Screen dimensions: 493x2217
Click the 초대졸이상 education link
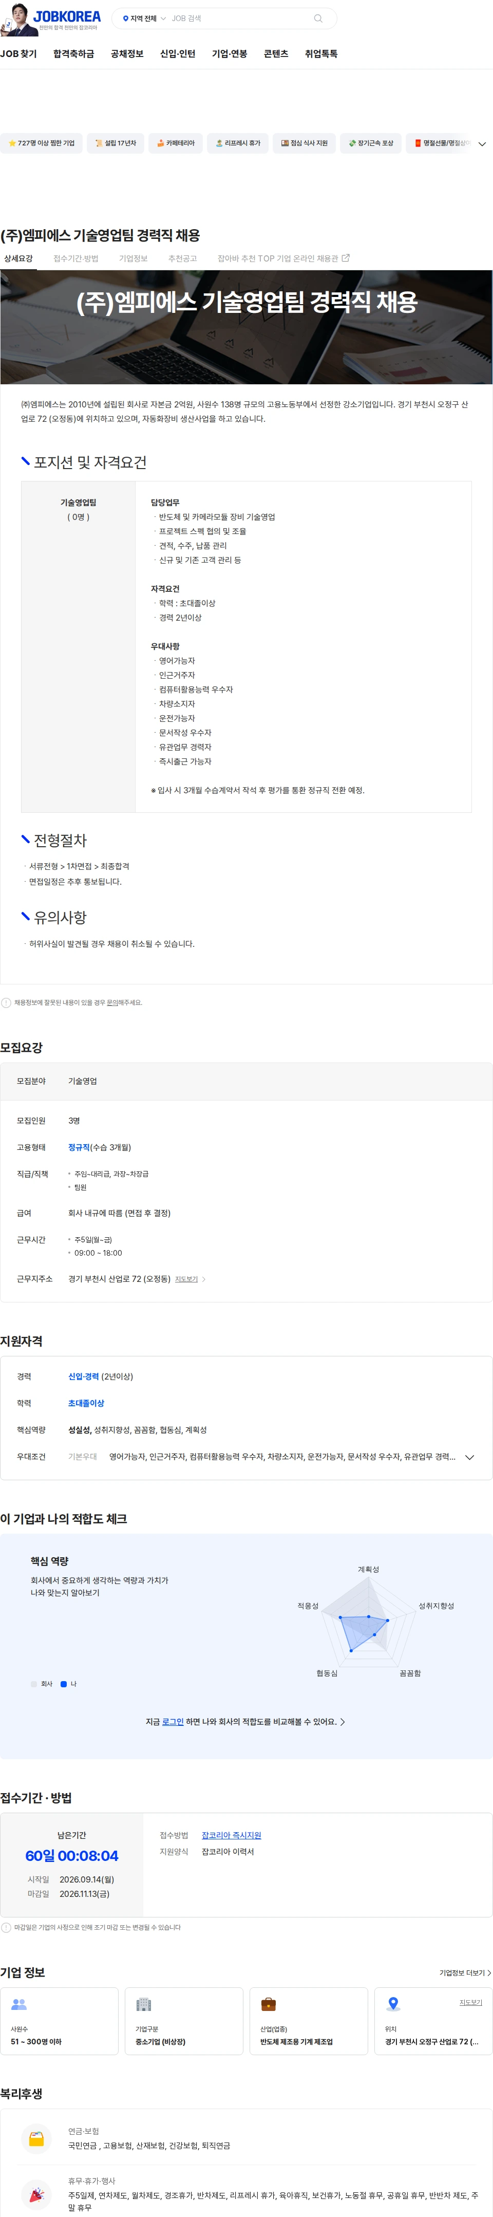86,1403
